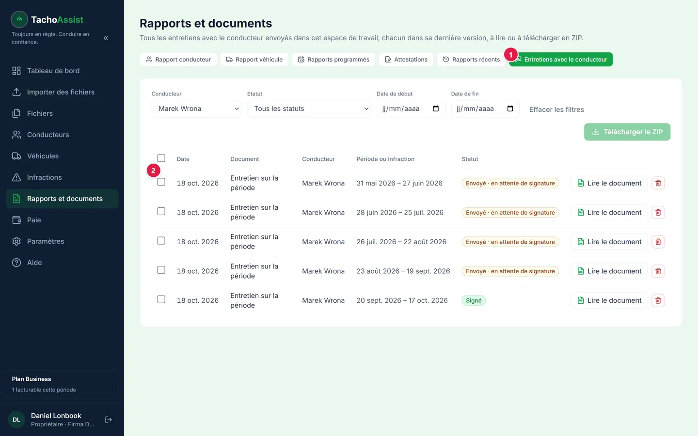This screenshot has width=698, height=436.
Task: Delete the 26 juil. 2026 – 22 août 2026 entry
Action: tap(658, 242)
